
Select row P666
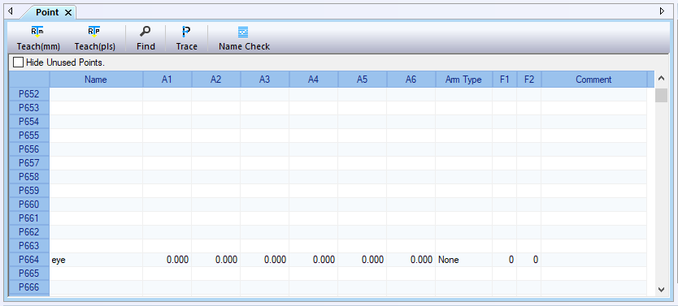(x=29, y=287)
